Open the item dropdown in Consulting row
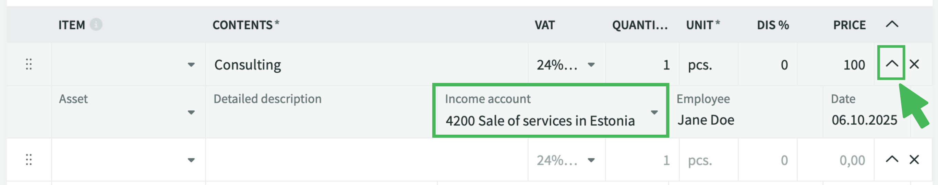938x185 pixels. (191, 65)
